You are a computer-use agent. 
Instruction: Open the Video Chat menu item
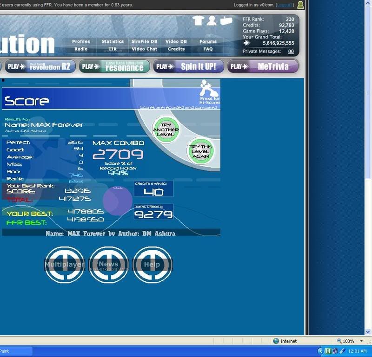pos(144,49)
